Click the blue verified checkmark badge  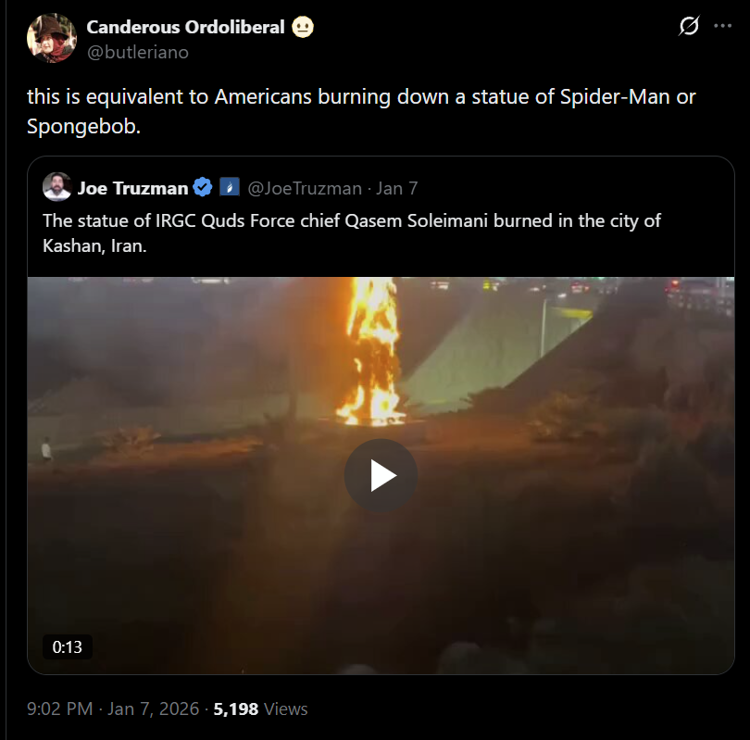point(203,188)
